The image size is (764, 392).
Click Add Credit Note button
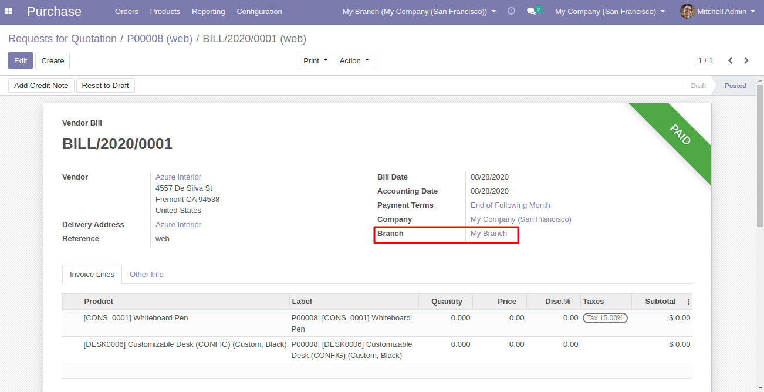(41, 86)
